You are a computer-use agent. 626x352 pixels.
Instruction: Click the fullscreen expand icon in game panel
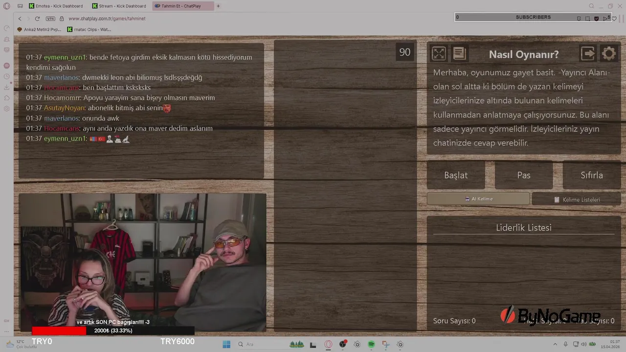(439, 53)
